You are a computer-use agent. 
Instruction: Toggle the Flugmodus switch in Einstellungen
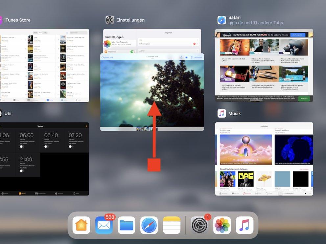point(133,52)
